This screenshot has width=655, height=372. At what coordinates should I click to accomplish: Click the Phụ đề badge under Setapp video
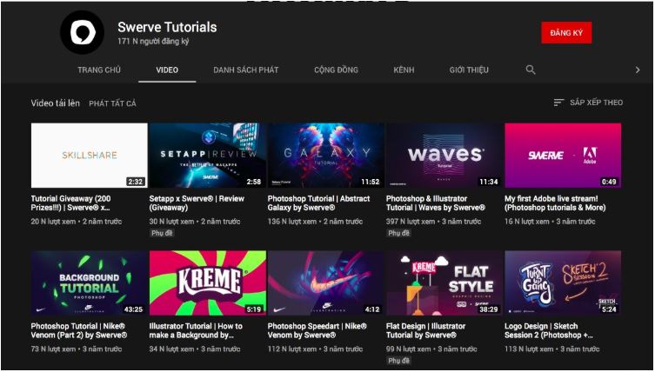pyautogui.click(x=162, y=233)
